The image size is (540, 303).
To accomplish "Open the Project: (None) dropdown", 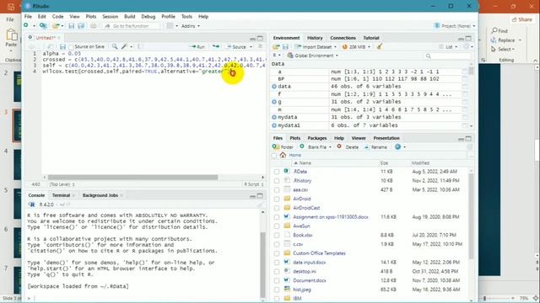I will coord(455,26).
